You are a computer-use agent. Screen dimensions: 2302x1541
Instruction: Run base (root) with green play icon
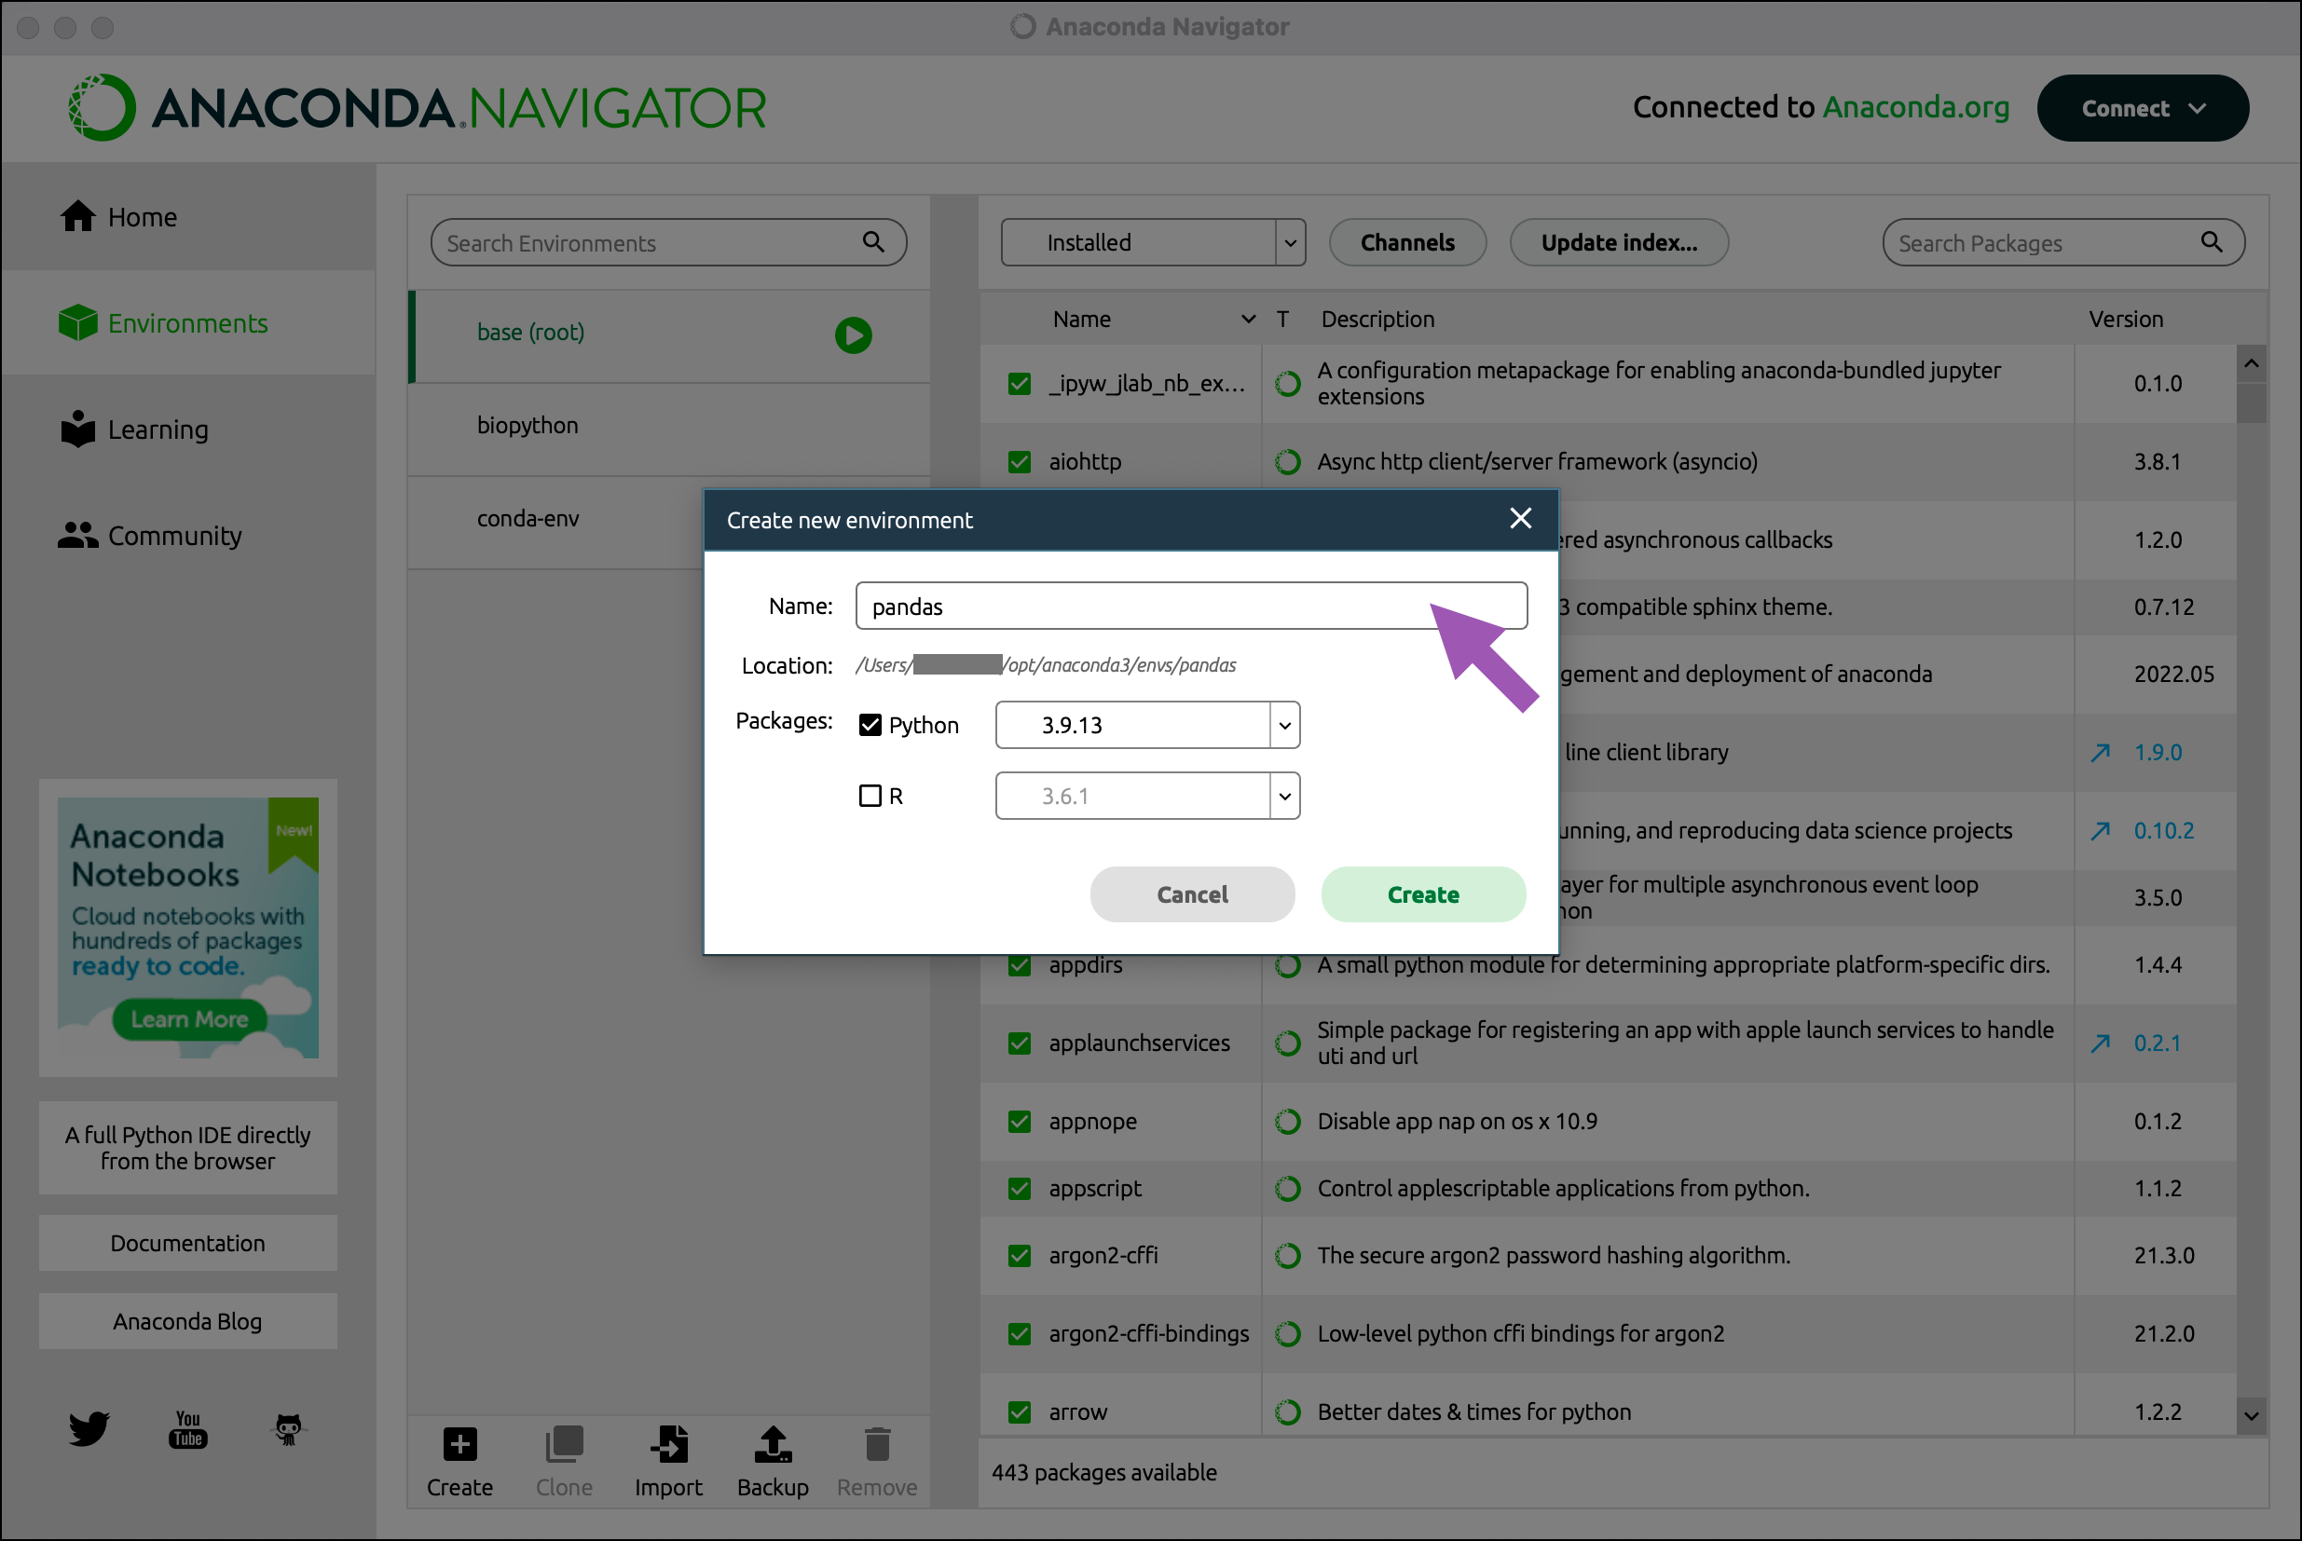853,335
